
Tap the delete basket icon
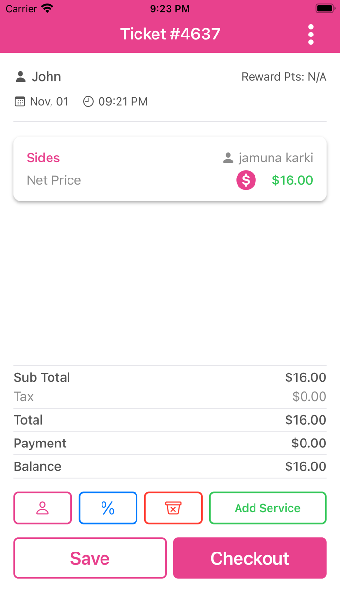coord(173,508)
